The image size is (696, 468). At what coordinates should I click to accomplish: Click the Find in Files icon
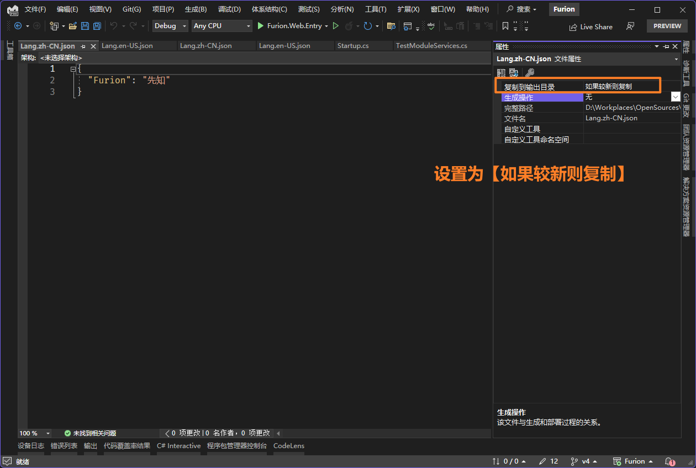tap(391, 26)
